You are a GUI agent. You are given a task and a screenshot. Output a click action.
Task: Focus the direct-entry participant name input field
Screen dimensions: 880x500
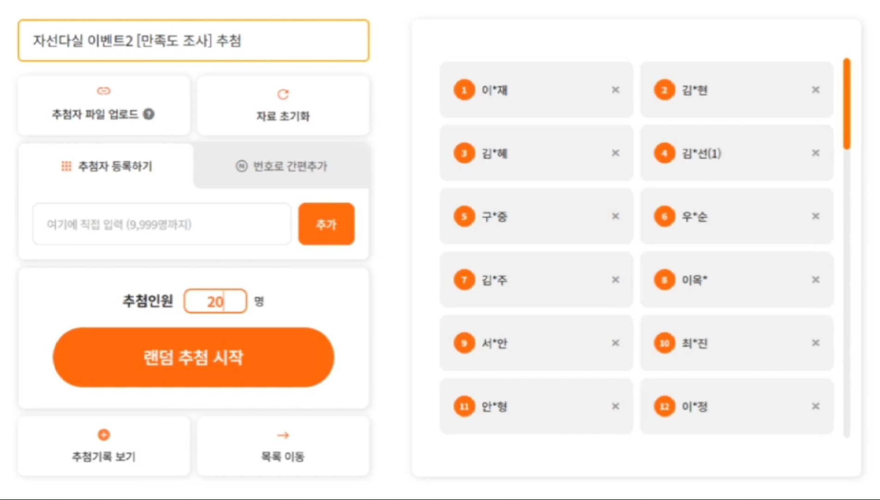[x=162, y=224]
